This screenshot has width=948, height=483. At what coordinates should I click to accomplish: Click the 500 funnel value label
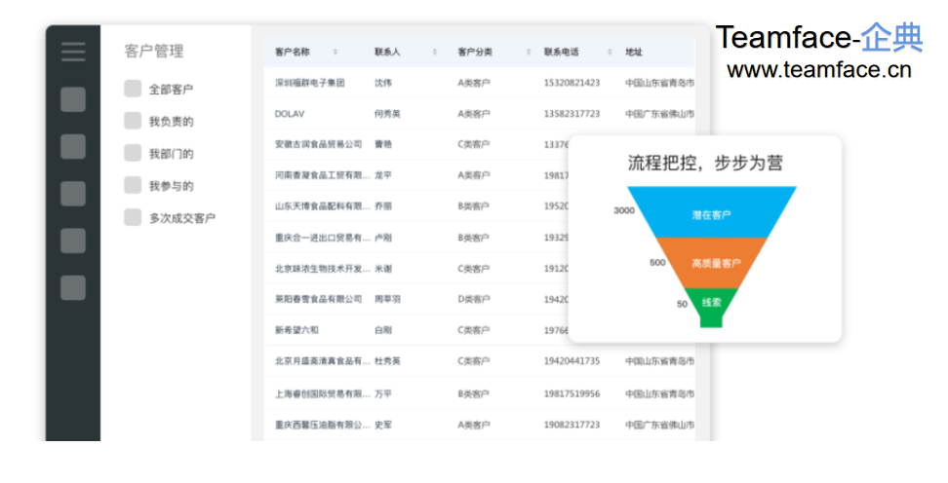(x=657, y=263)
